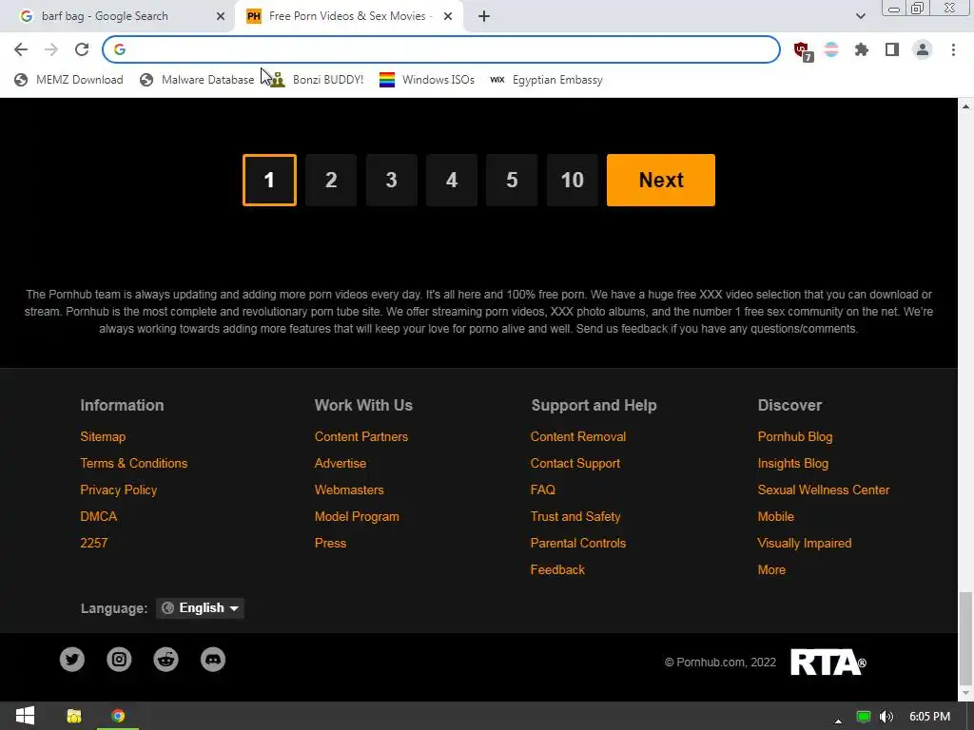Go to pagination page 3
This screenshot has height=730, width=974.
point(391,180)
